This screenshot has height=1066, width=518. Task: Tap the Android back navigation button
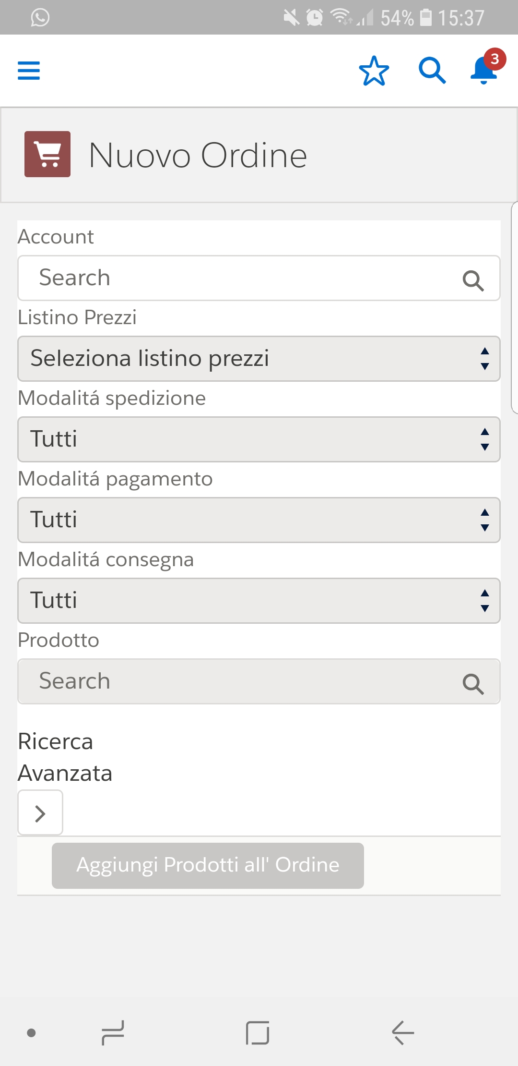pyautogui.click(x=403, y=1032)
